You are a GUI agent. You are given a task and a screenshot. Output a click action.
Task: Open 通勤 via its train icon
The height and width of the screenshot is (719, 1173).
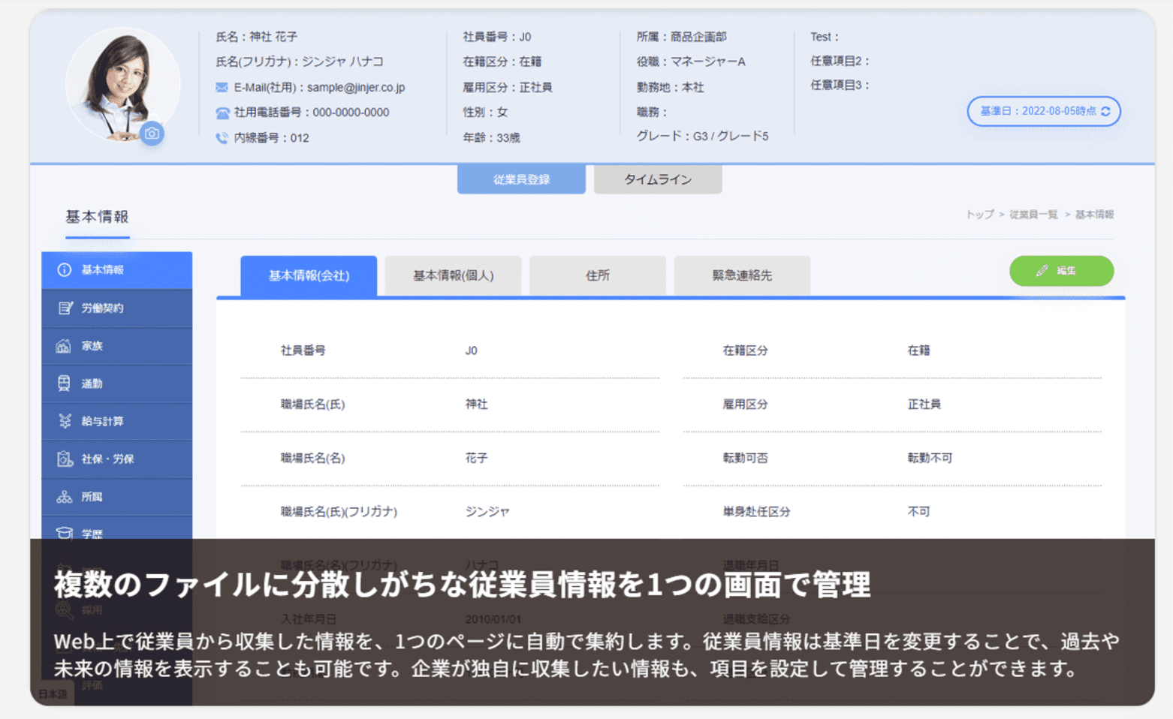click(x=64, y=384)
